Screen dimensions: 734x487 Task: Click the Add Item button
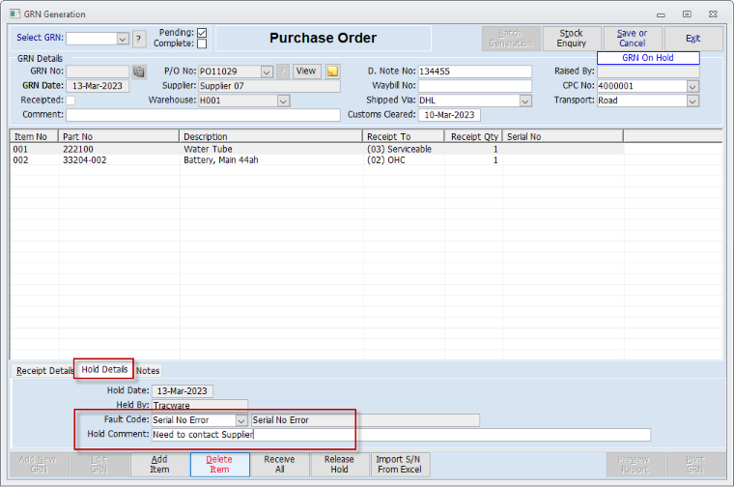click(x=159, y=465)
